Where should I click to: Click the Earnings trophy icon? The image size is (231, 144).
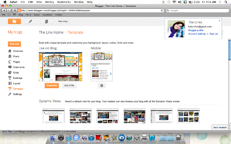pyautogui.click(x=10, y=78)
